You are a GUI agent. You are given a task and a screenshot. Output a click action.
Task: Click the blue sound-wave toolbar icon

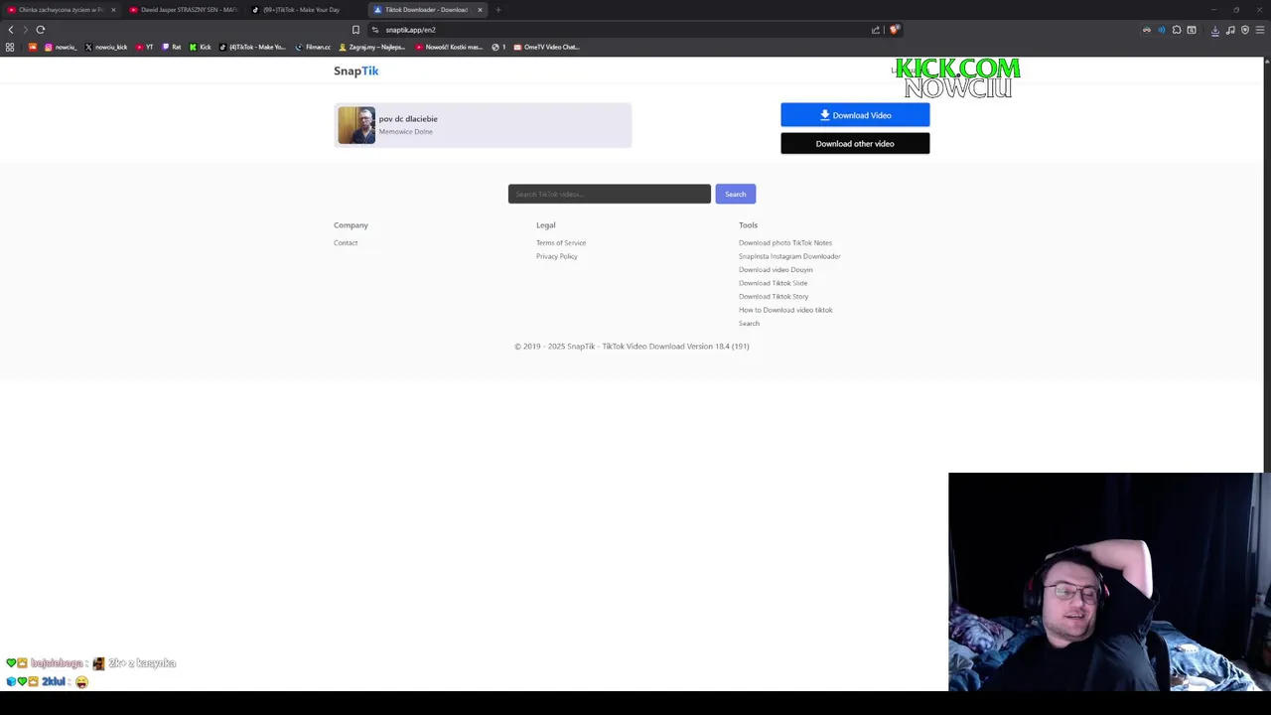(1162, 30)
